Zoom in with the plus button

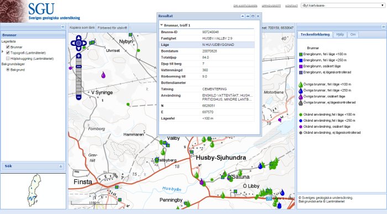point(79,56)
